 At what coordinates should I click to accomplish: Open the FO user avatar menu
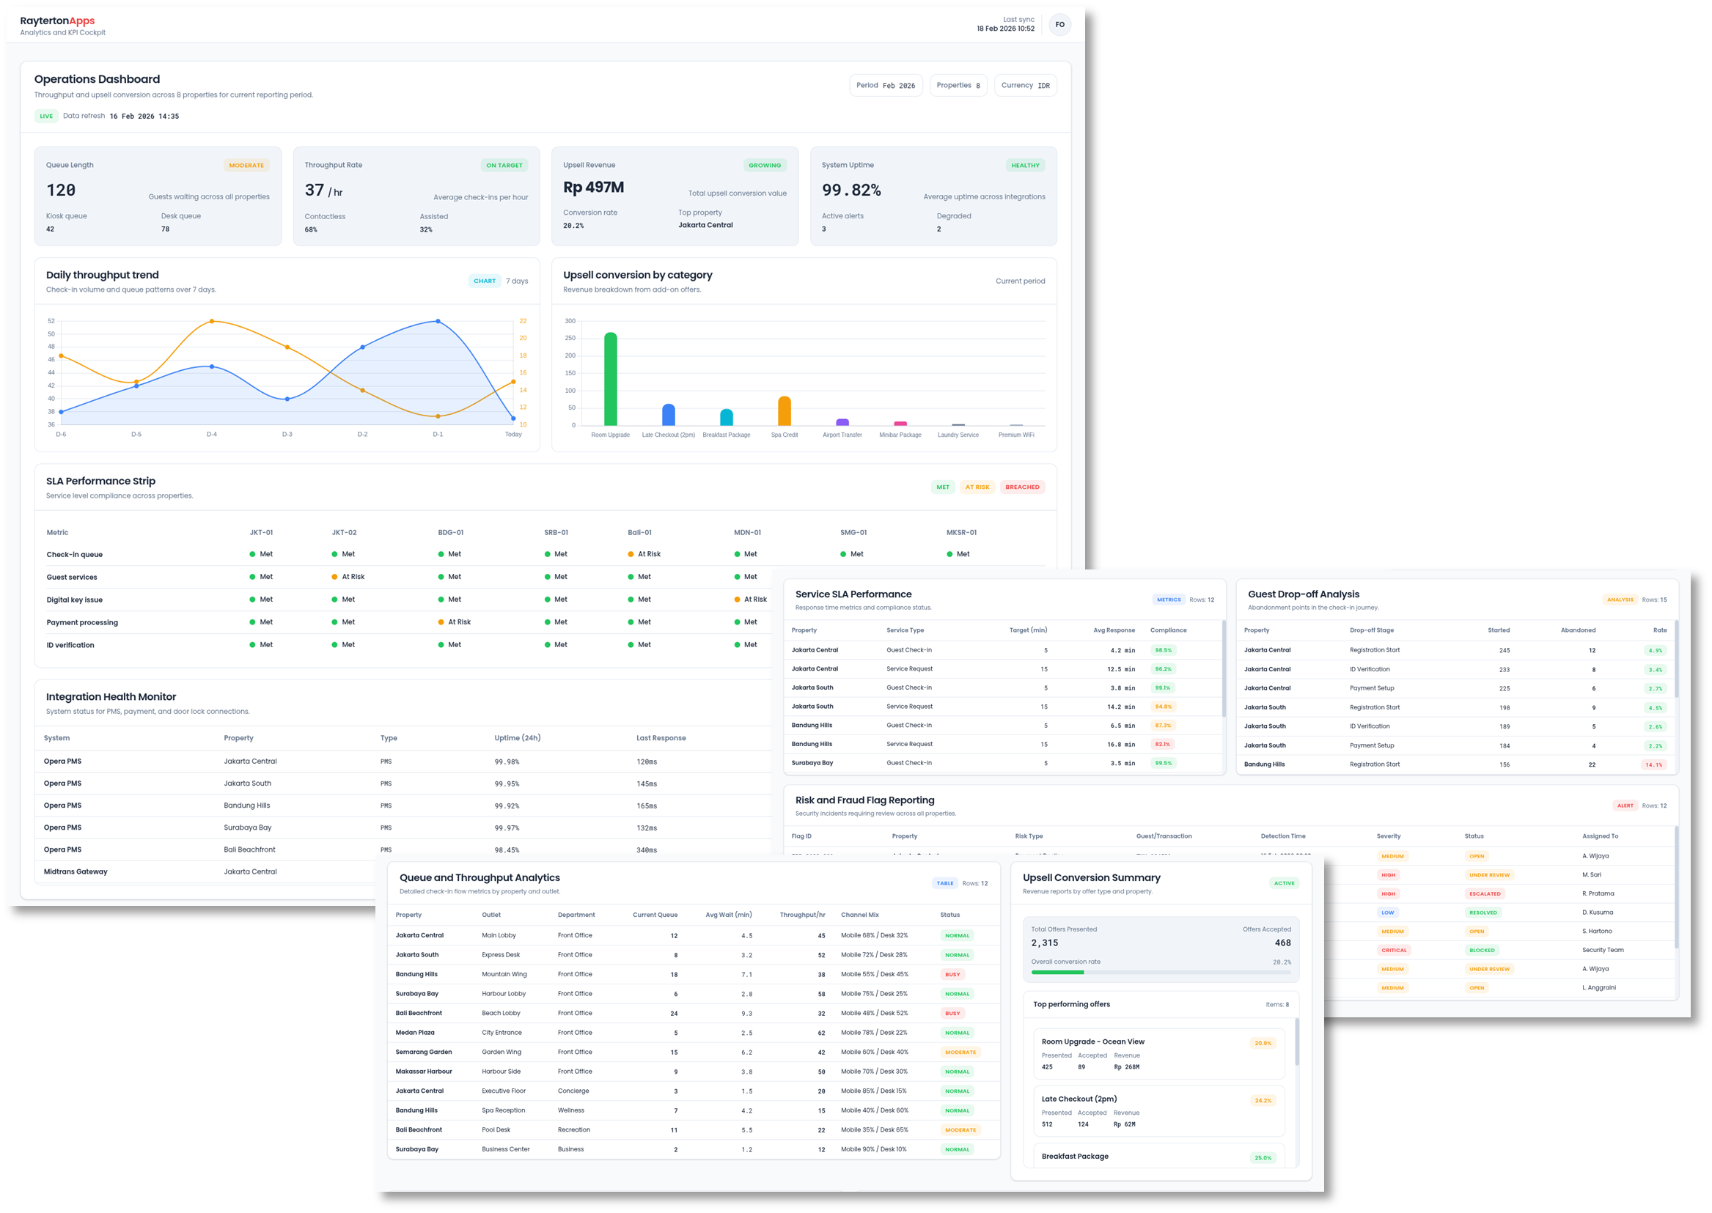click(1059, 24)
